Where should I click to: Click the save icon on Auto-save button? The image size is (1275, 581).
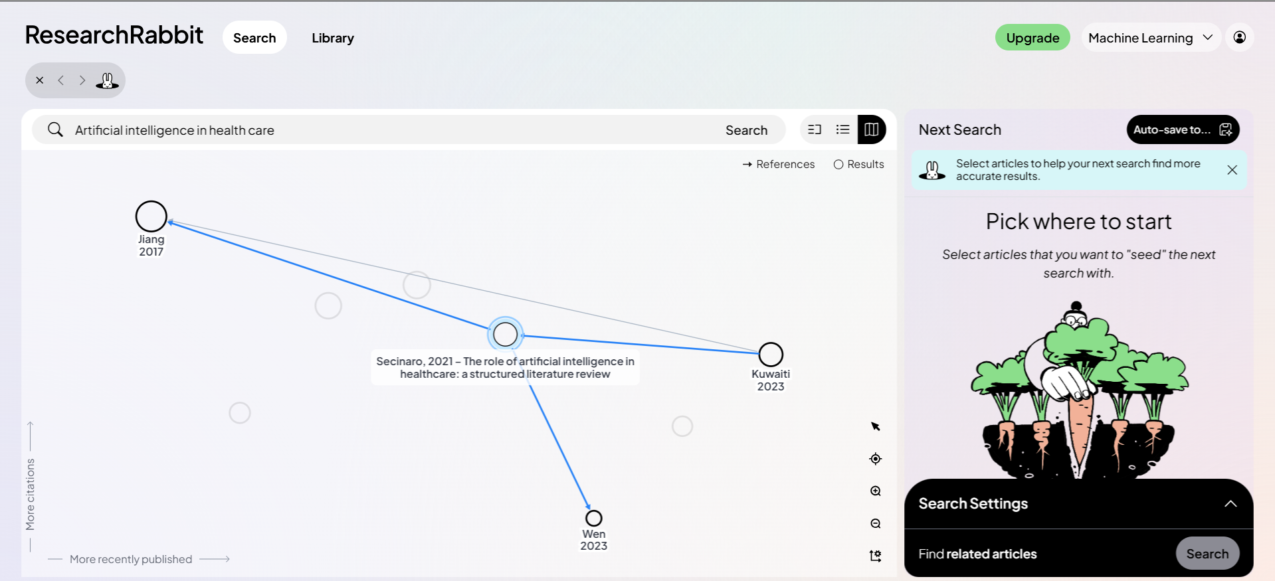[1226, 129]
